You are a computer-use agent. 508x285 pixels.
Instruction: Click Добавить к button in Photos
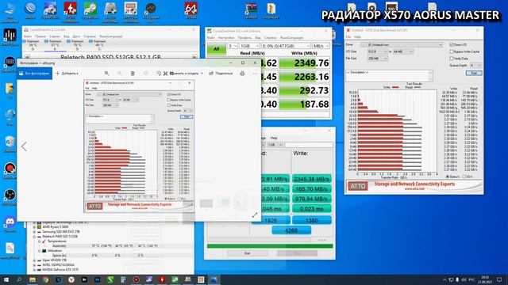(67, 74)
